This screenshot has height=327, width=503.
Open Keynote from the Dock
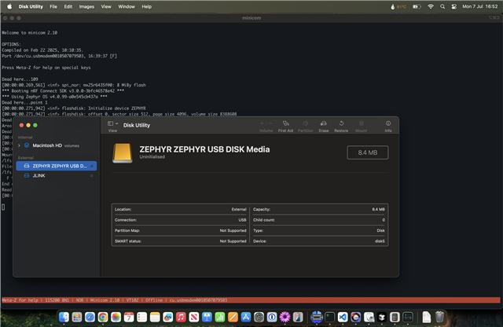(207, 317)
